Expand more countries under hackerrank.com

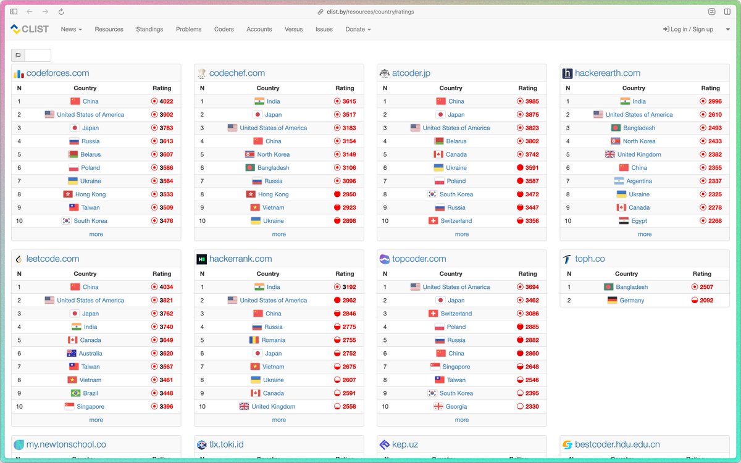pyautogui.click(x=279, y=420)
